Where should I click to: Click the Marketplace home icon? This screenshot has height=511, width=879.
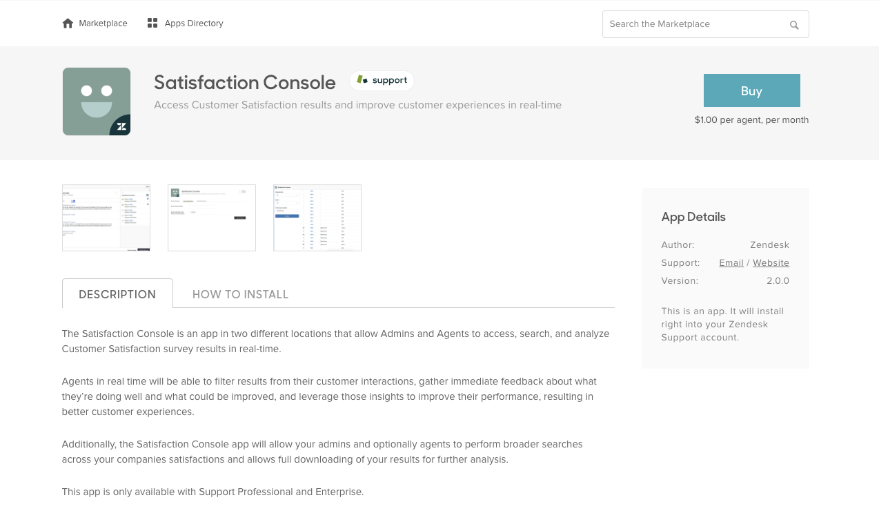[x=68, y=23]
